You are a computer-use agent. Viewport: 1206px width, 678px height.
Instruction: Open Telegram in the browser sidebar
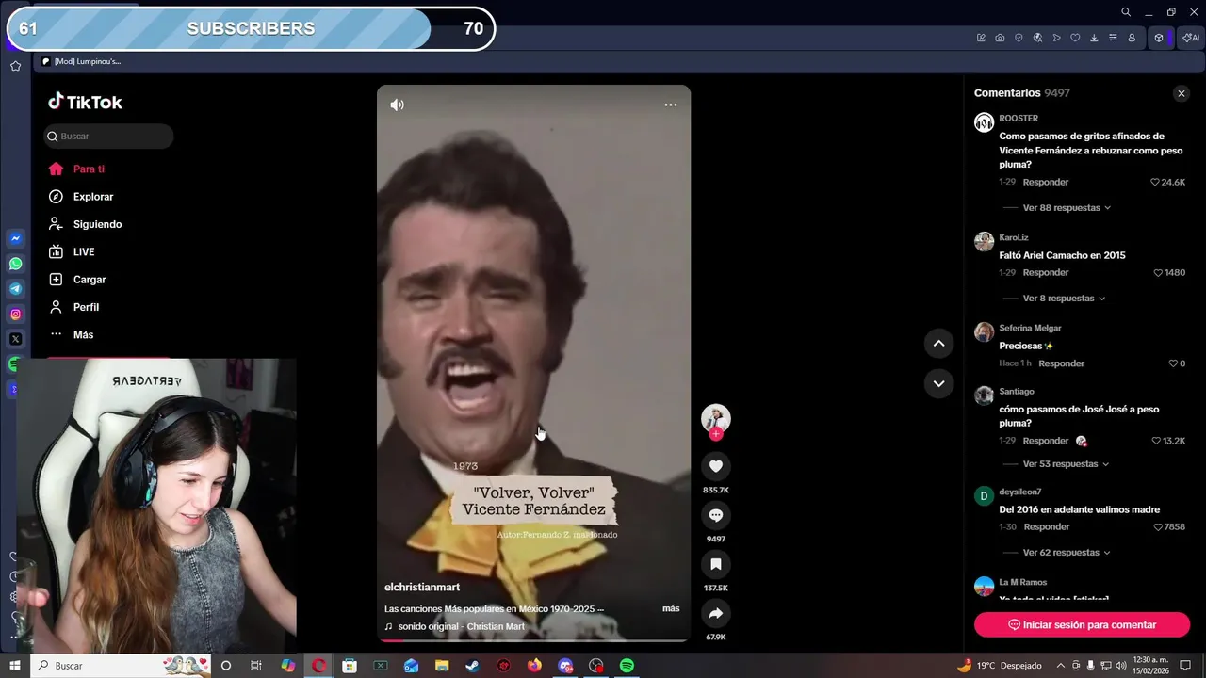pos(15,289)
